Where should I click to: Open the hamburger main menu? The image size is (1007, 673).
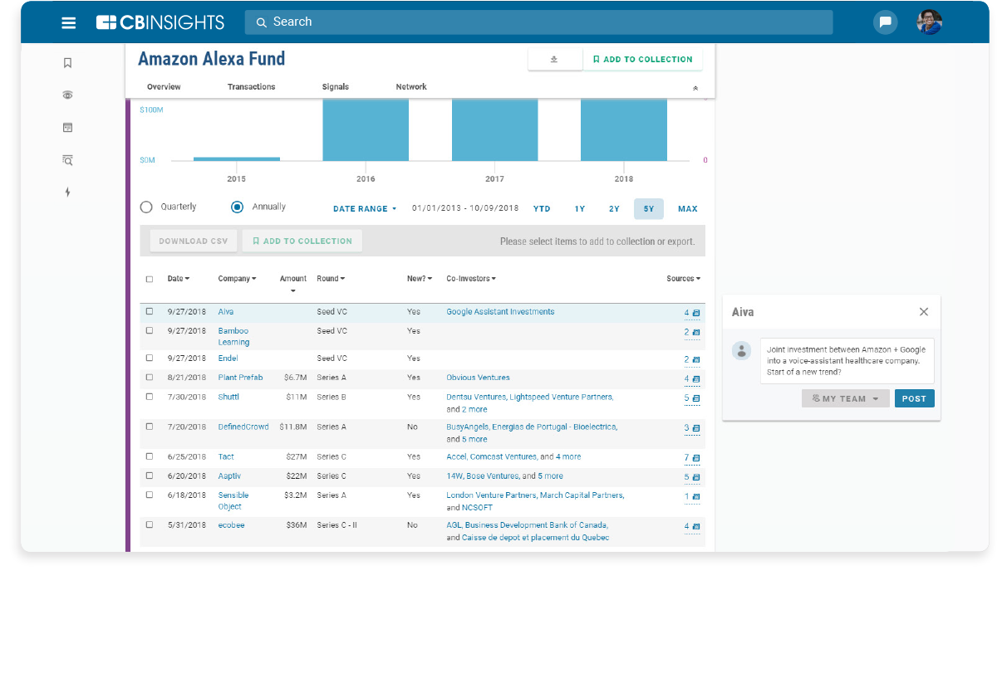[69, 22]
